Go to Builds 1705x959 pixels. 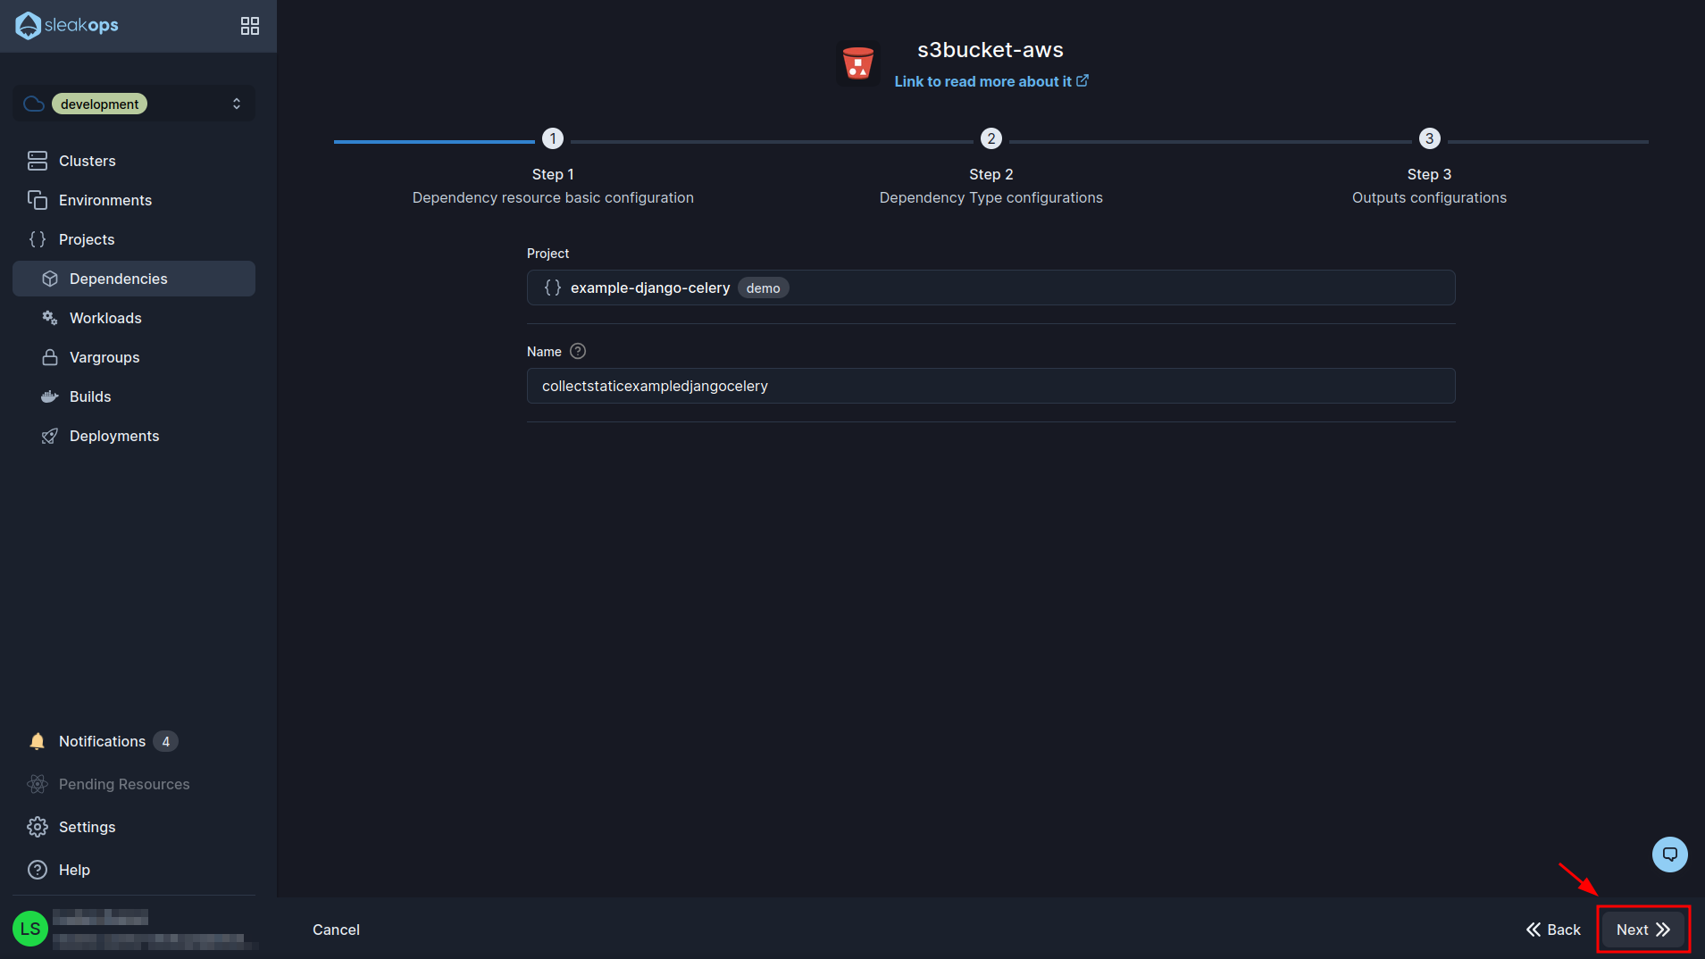point(134,396)
